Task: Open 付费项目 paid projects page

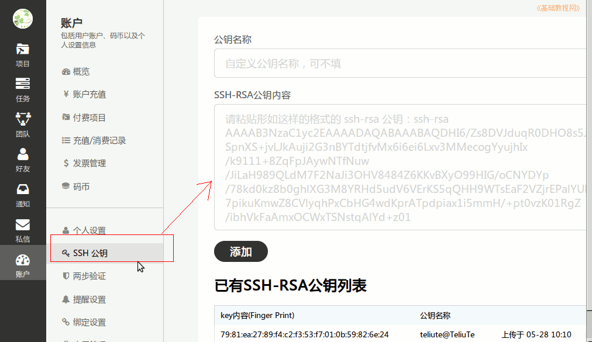Action: click(x=89, y=118)
